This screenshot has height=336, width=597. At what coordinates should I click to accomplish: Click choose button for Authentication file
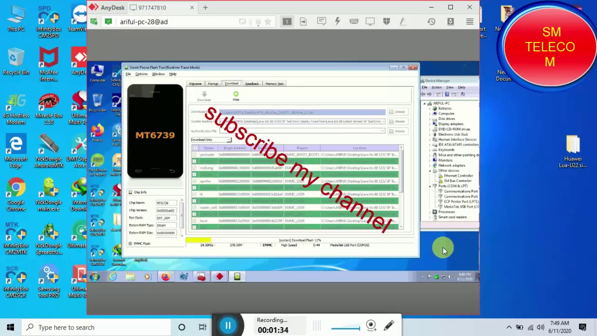coord(398,131)
